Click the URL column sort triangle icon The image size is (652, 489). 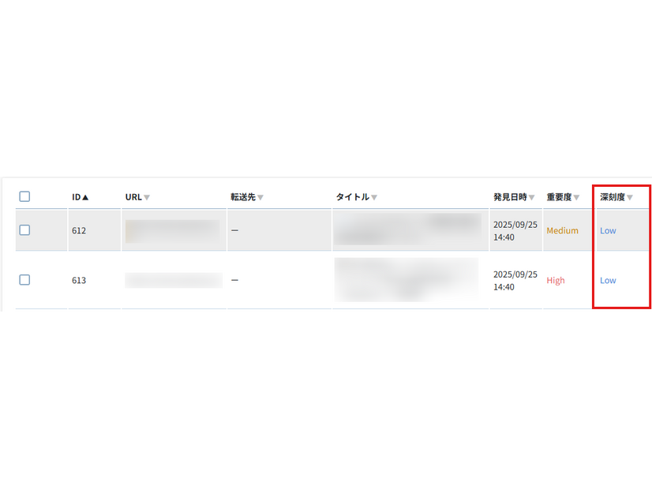147,197
